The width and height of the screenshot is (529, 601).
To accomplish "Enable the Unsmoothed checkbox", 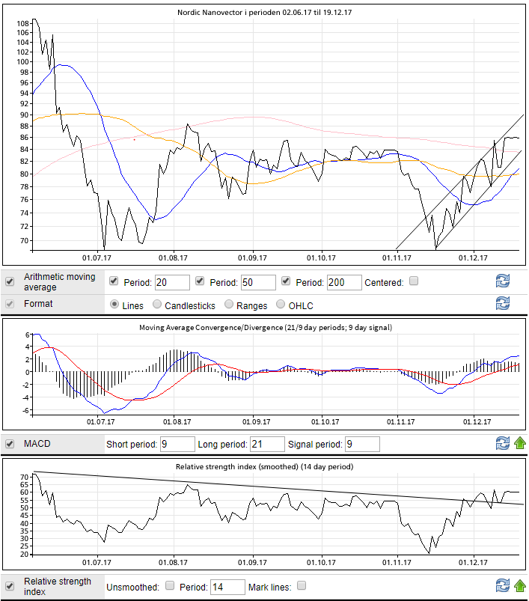I will (170, 586).
